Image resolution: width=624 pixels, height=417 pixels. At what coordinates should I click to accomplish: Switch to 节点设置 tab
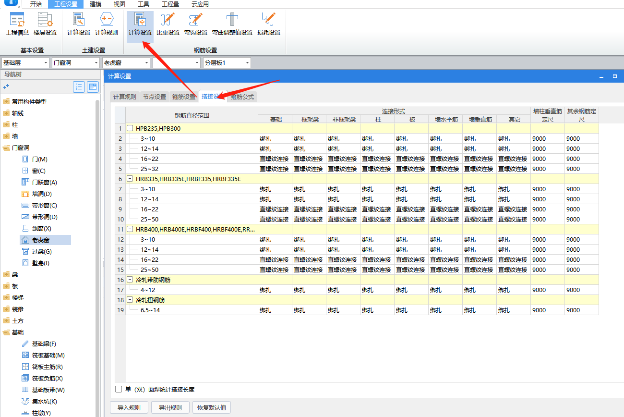154,97
